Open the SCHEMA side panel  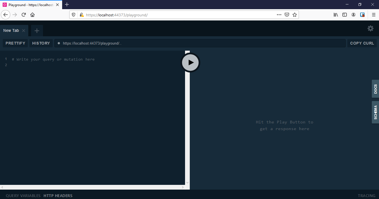click(x=375, y=112)
